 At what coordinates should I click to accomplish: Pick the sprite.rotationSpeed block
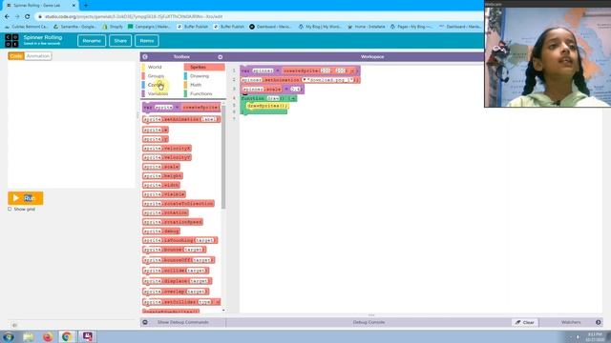click(x=173, y=222)
